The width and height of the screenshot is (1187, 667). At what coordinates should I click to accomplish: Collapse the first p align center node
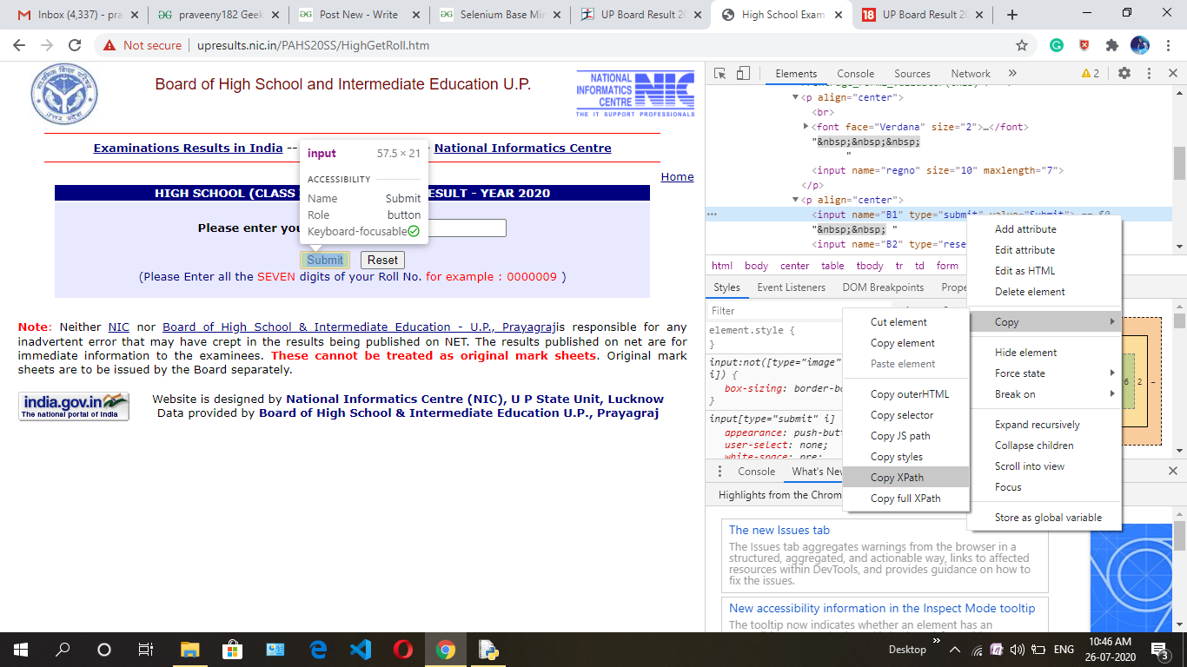point(795,97)
